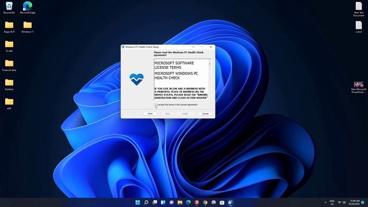Screen dimensions: 368x207
Task: Select the New Microsoft PowerPoint file
Action: tap(359, 87)
